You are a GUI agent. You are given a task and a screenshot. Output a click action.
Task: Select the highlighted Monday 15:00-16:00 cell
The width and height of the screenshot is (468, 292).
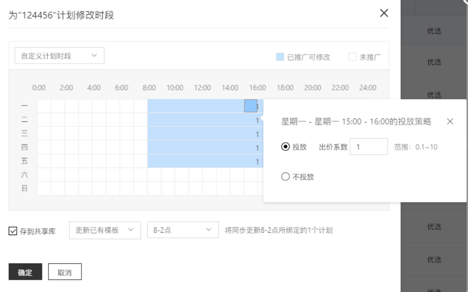tap(251, 106)
